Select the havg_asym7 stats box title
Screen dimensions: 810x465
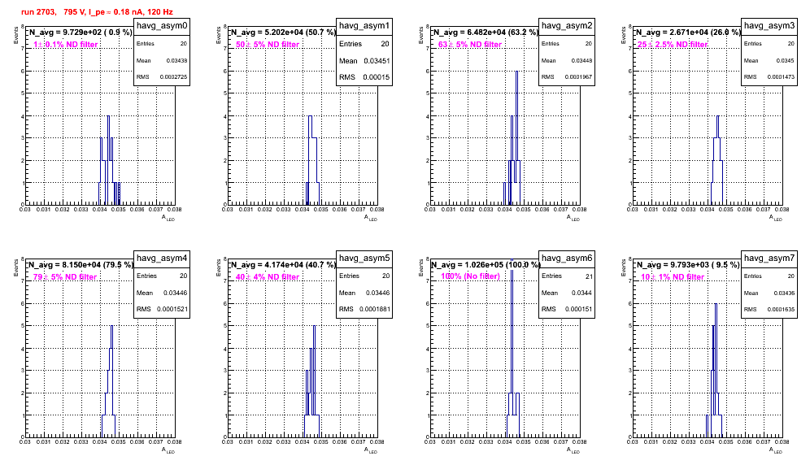point(769,258)
